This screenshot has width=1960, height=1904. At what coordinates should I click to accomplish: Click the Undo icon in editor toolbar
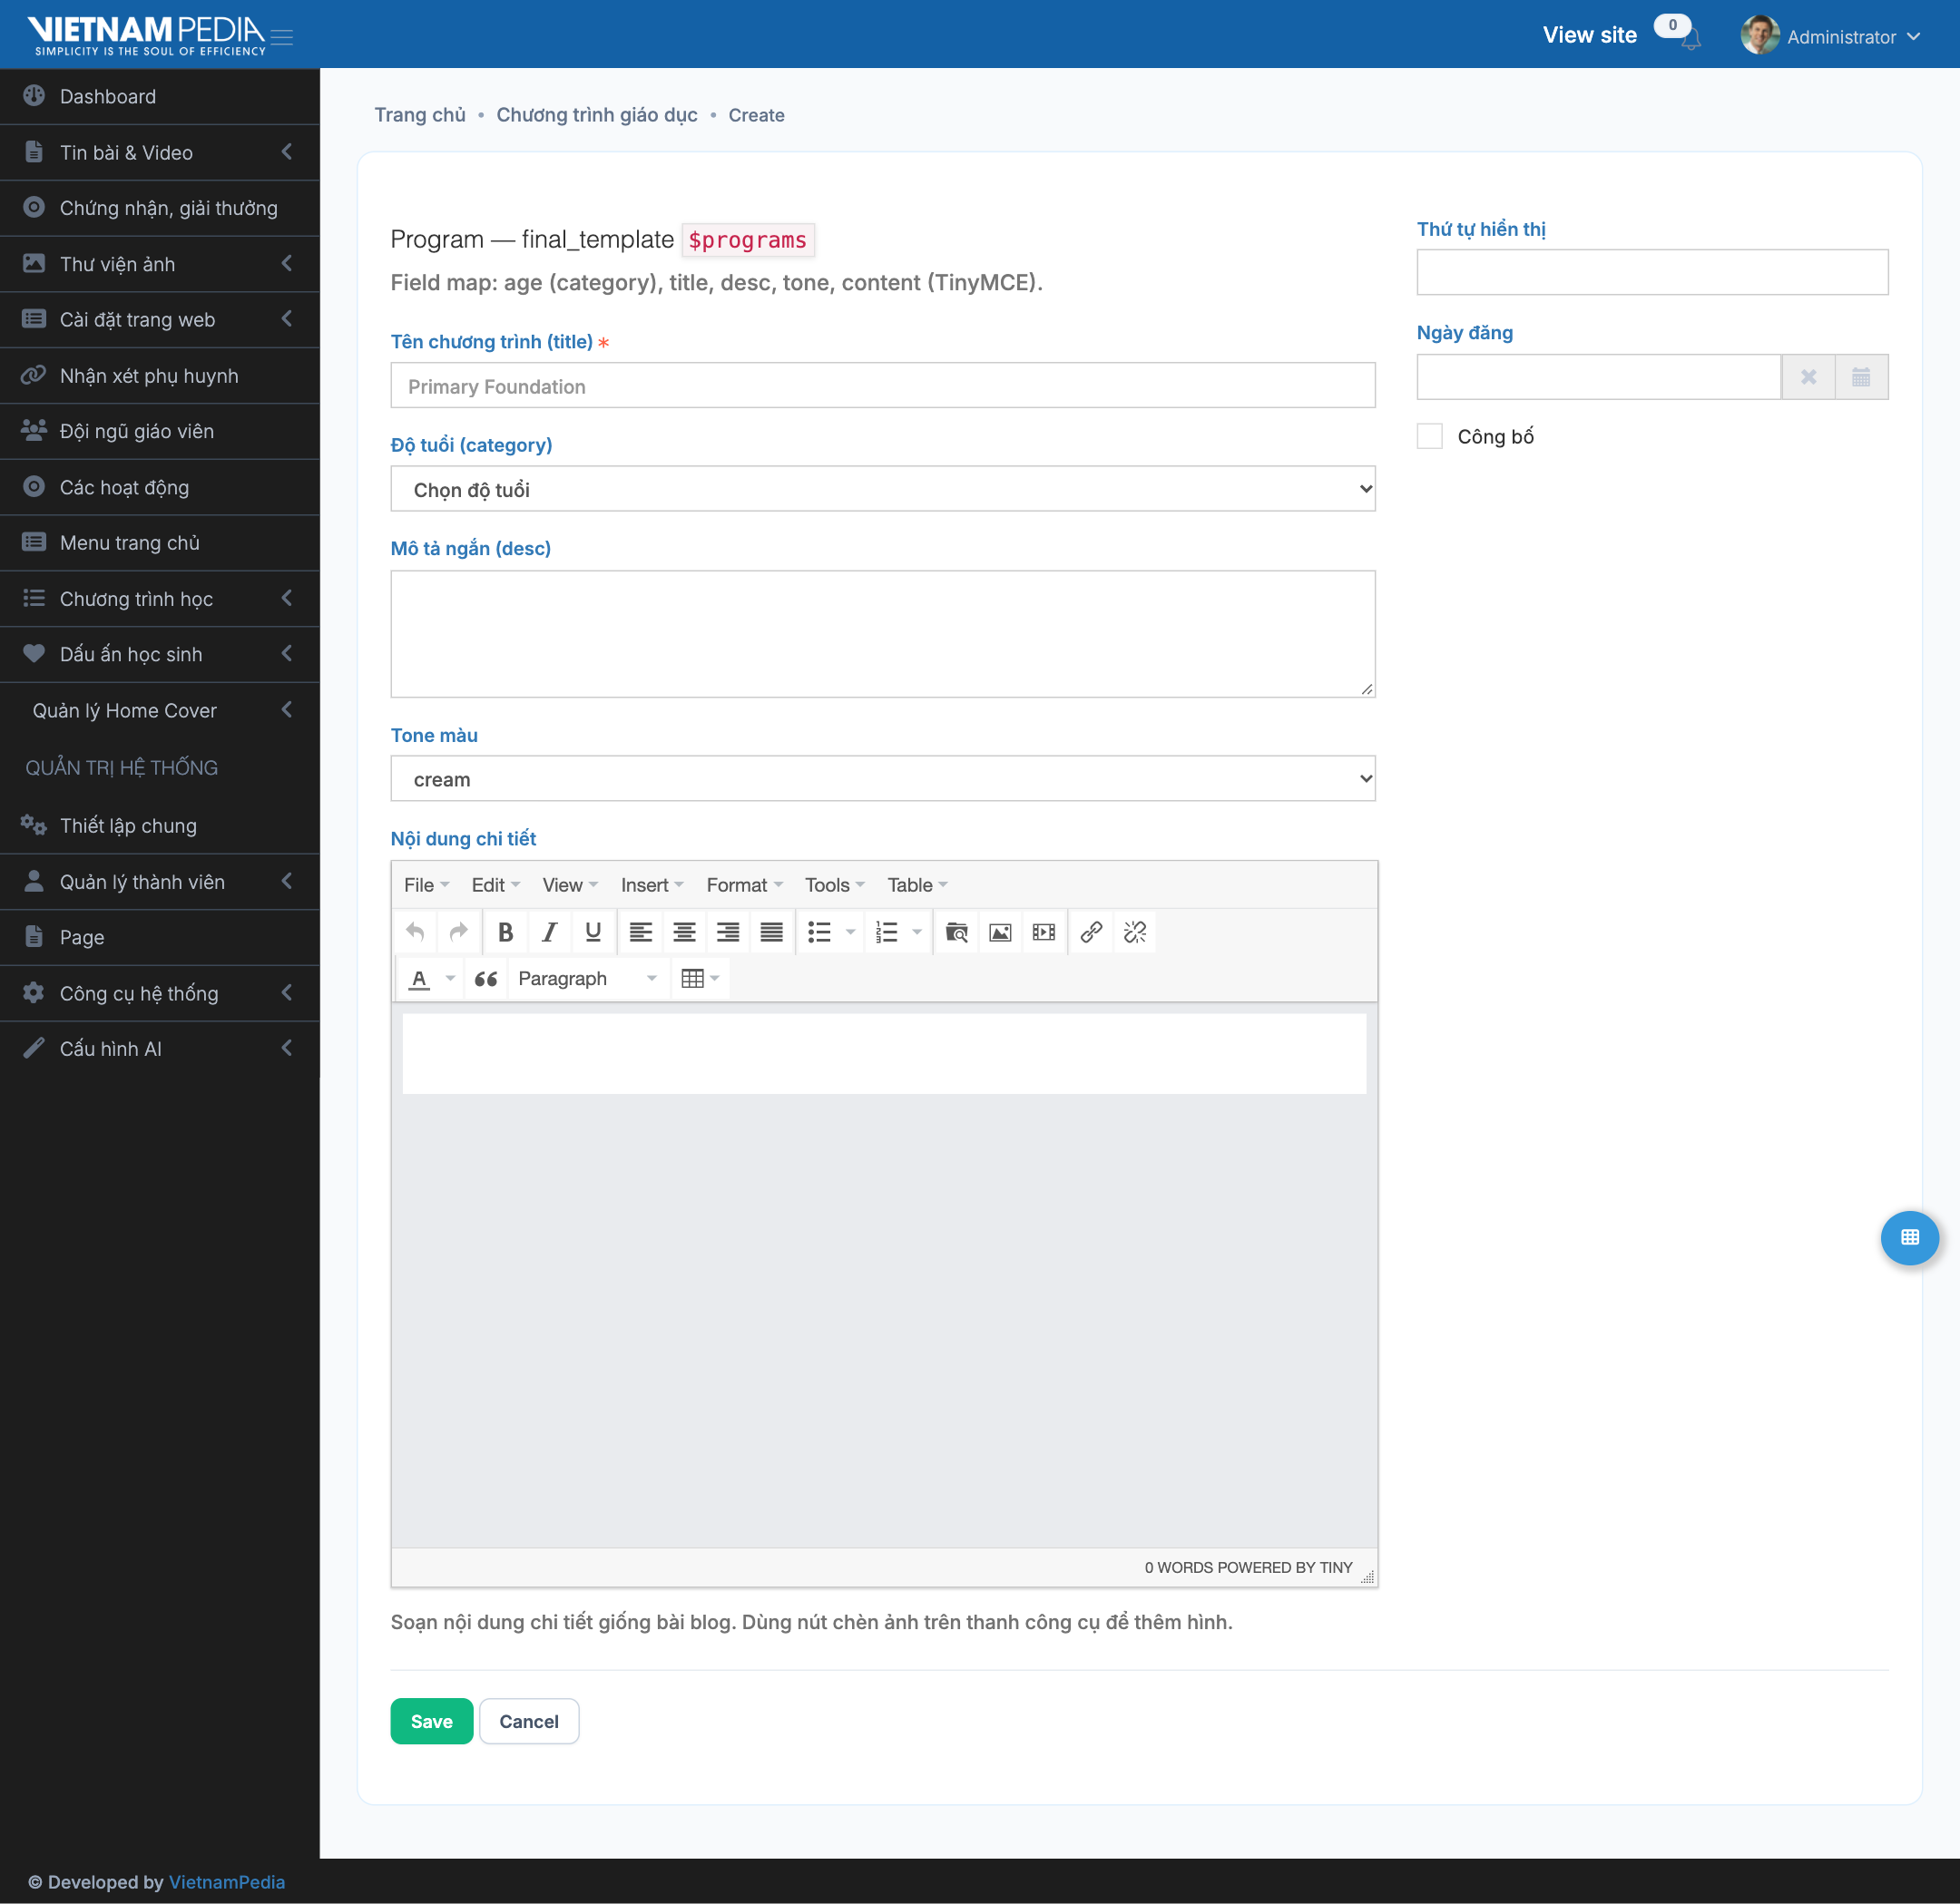click(x=416, y=932)
